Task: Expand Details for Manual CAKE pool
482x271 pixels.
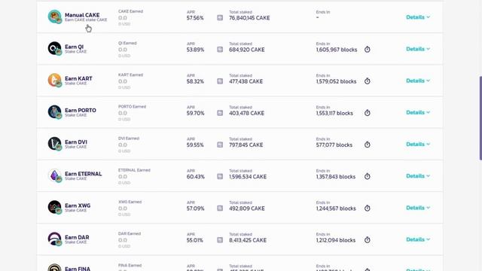Action: pyautogui.click(x=418, y=17)
